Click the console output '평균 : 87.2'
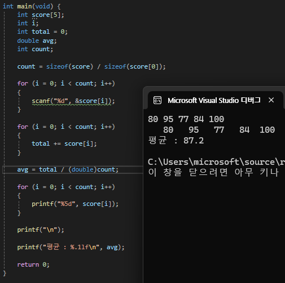This screenshot has width=285, height=283. pos(176,141)
